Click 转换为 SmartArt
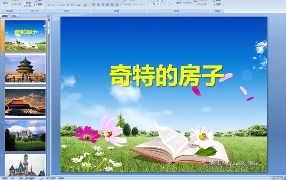 (x=133, y=4)
